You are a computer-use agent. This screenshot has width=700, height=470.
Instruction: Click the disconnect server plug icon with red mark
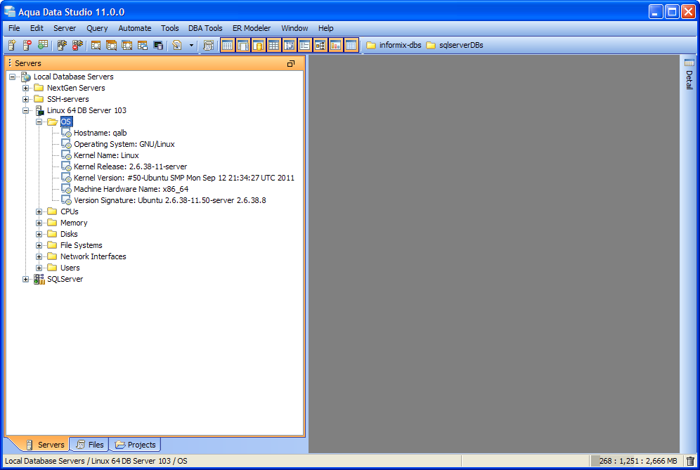[x=78, y=45]
